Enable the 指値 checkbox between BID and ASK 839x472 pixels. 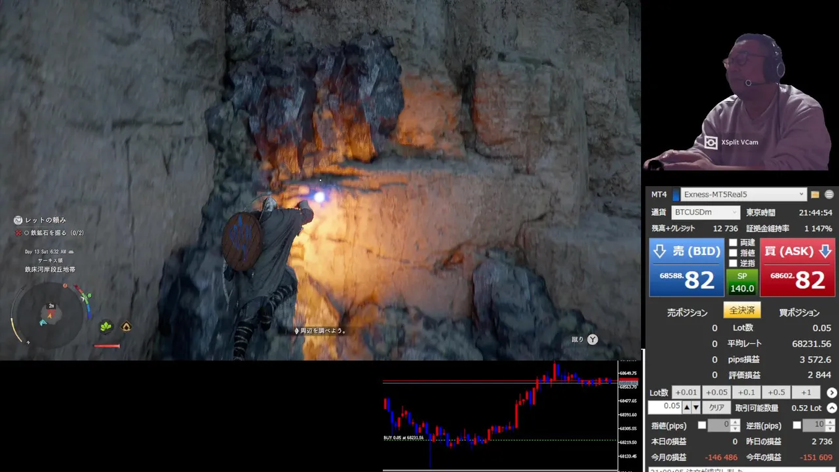tap(733, 252)
